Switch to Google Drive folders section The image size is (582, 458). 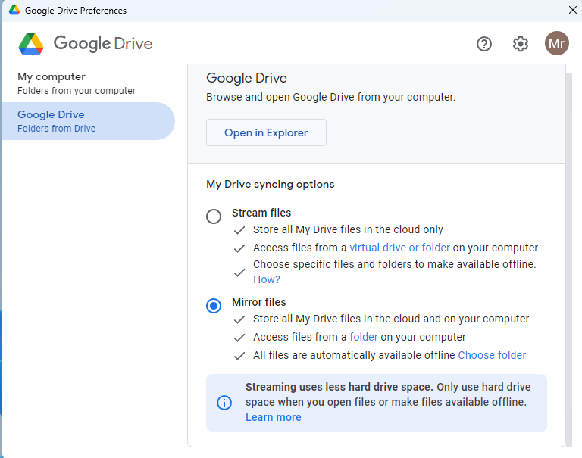pyautogui.click(x=89, y=121)
